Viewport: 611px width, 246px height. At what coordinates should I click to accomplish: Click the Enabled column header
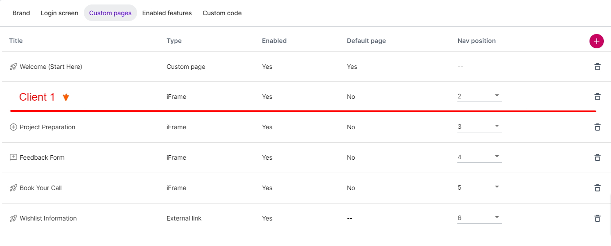(274, 41)
